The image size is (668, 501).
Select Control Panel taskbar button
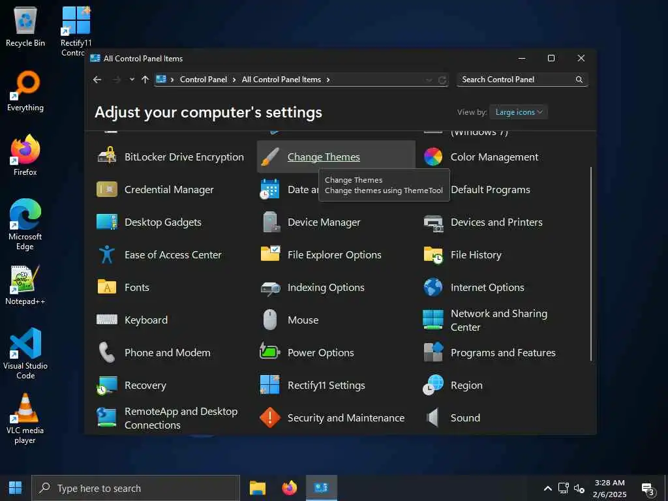coord(321,488)
